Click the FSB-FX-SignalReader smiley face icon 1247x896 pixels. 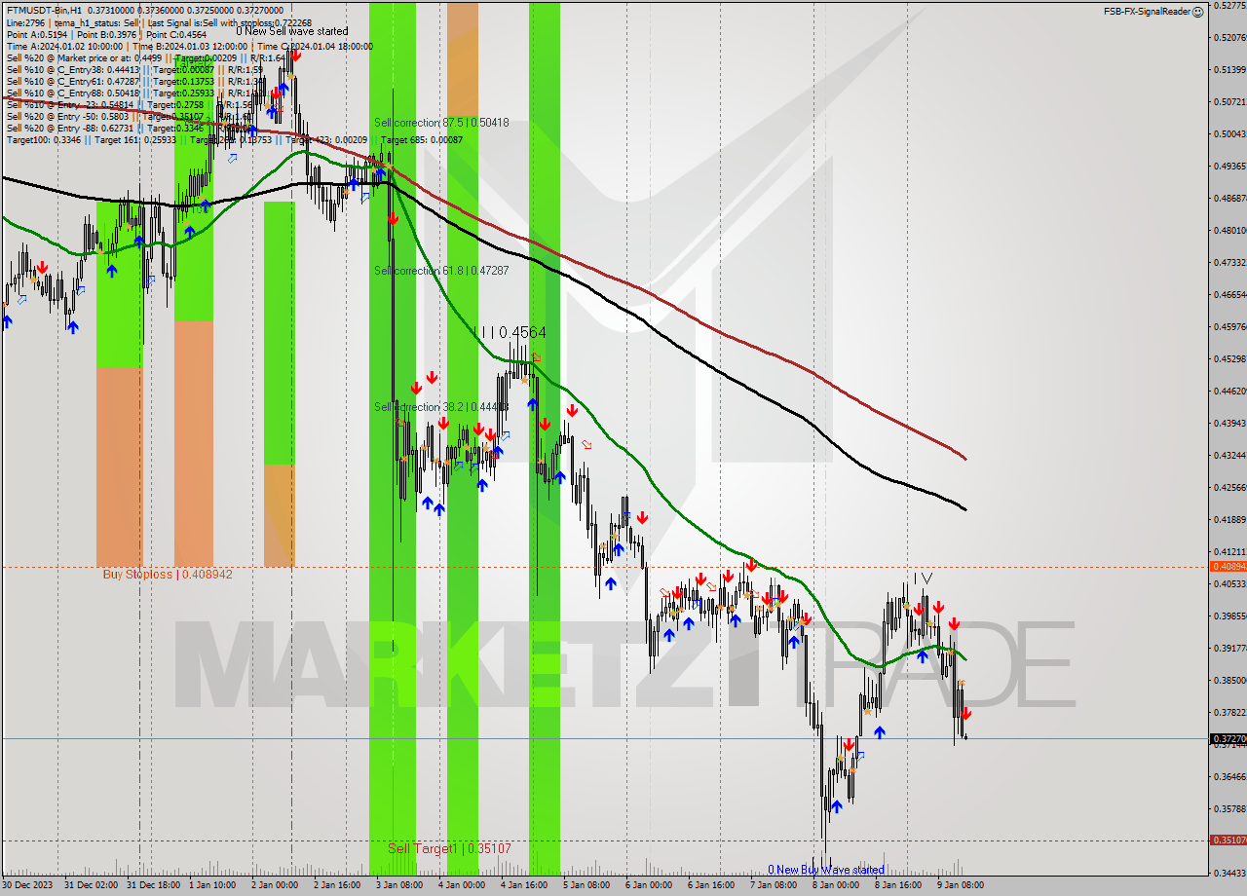1198,12
